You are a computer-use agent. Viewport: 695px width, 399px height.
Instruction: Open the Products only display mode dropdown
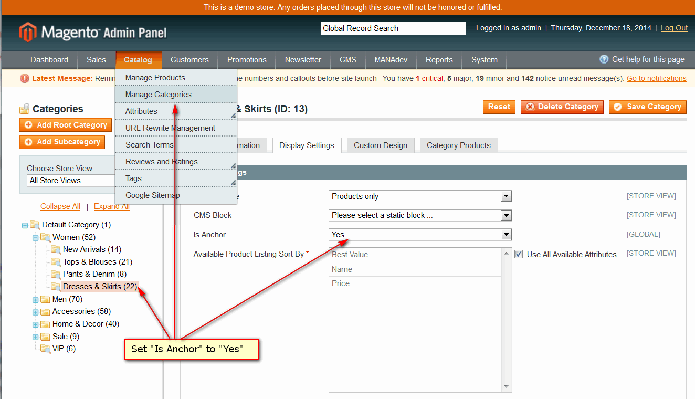pyautogui.click(x=420, y=196)
